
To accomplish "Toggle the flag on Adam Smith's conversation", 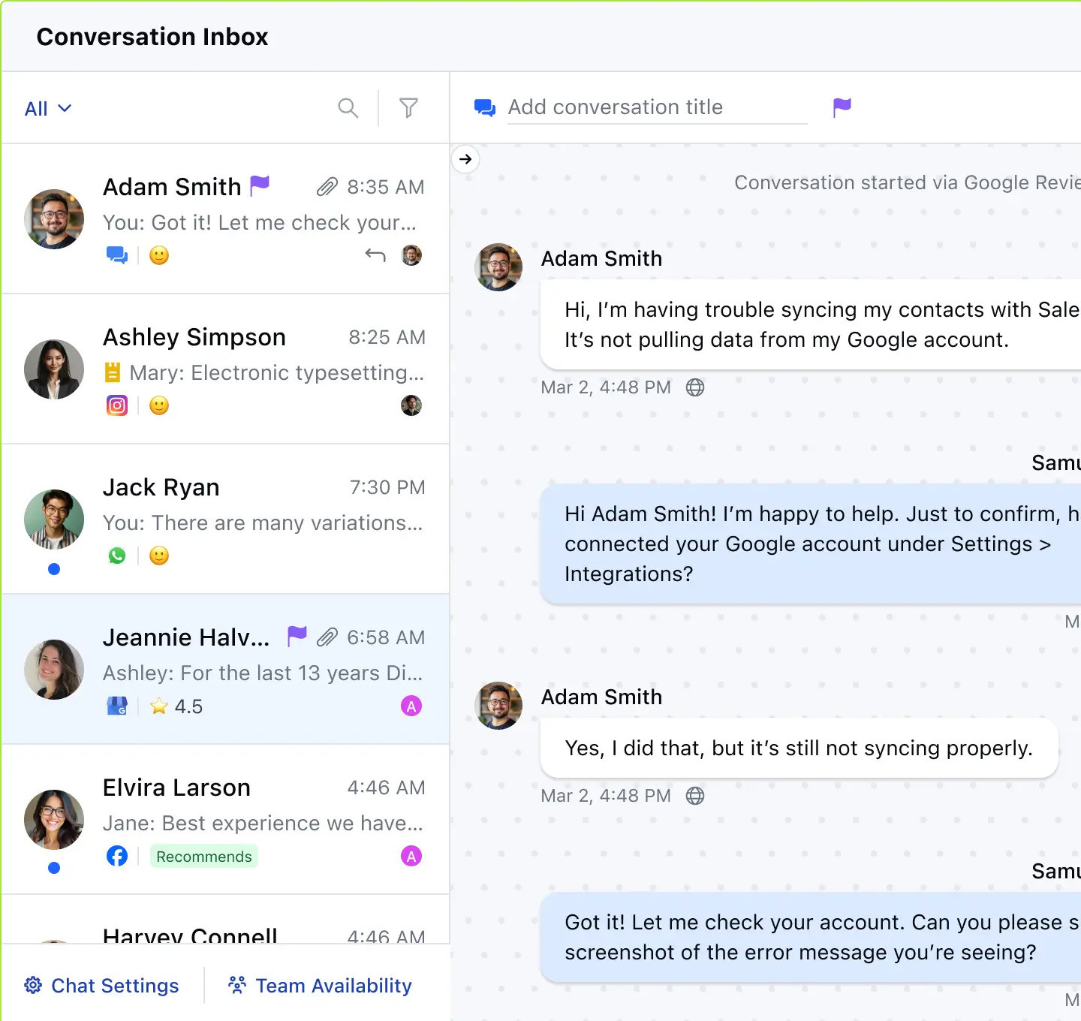I will [260, 185].
